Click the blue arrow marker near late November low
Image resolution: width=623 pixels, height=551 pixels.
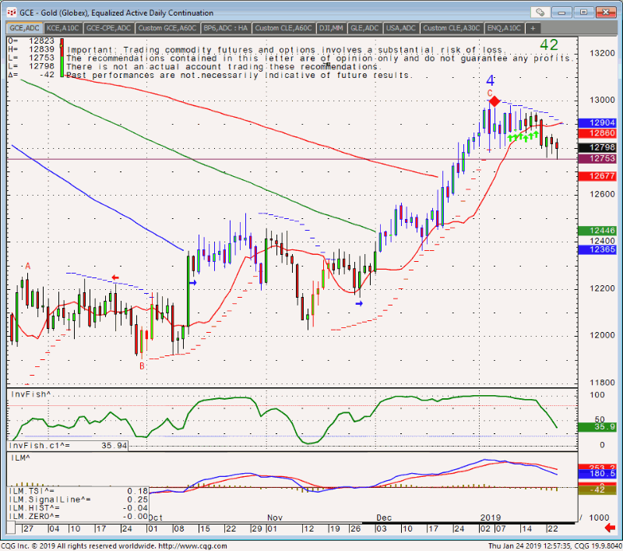click(x=359, y=303)
